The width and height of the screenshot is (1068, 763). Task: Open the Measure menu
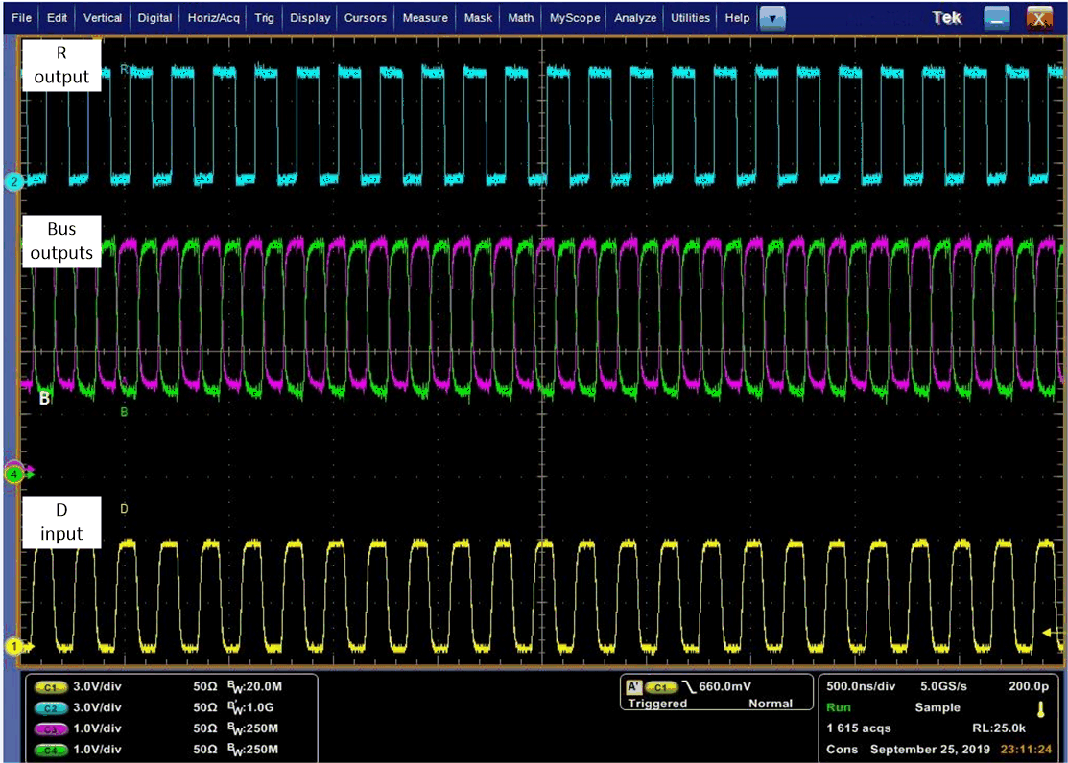[424, 16]
